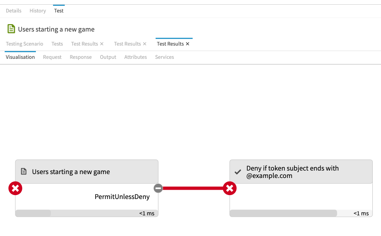Close the first Test Results tab

tap(102, 44)
